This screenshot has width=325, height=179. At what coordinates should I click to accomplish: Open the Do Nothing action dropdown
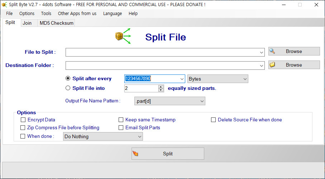(103, 136)
